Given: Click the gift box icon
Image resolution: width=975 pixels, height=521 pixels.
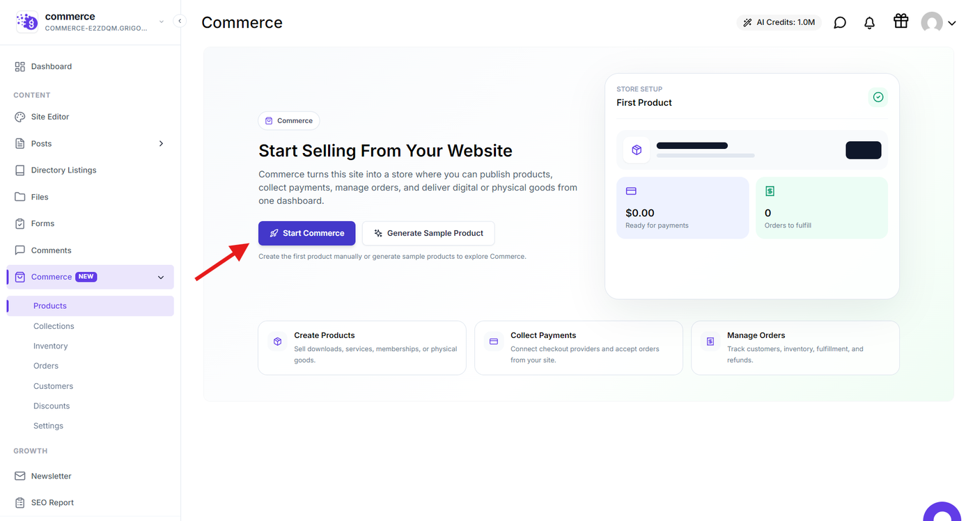Looking at the screenshot, I should coord(901,22).
